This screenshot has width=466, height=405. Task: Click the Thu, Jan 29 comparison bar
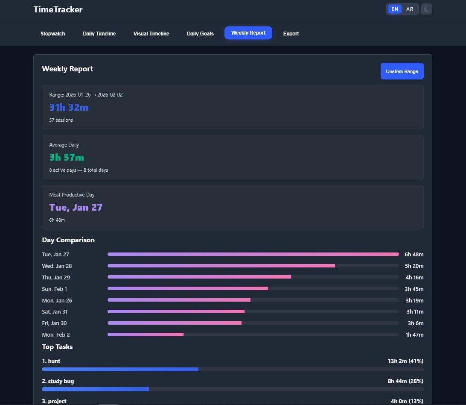253,277
